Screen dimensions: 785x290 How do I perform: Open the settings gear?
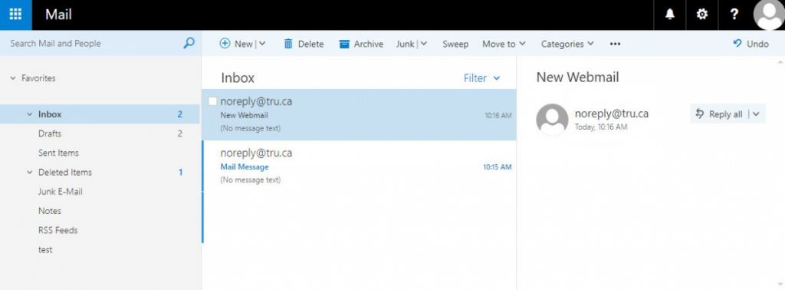click(702, 15)
